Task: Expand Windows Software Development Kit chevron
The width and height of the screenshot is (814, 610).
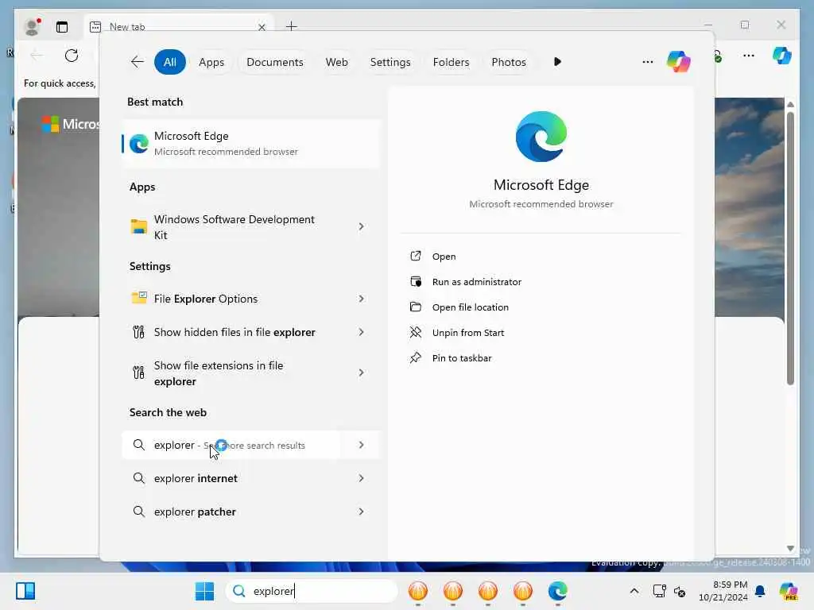Action: tap(362, 226)
